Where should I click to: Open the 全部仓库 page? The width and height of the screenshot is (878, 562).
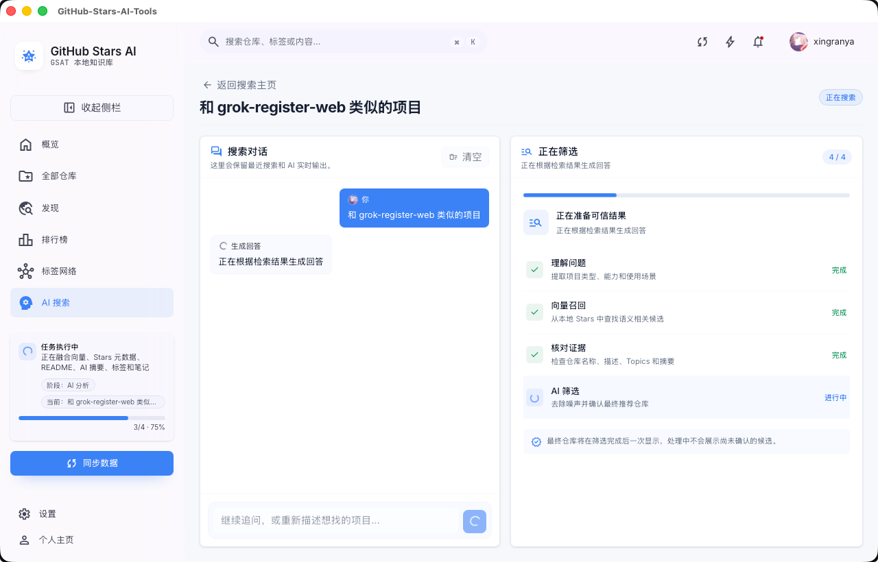(x=92, y=175)
